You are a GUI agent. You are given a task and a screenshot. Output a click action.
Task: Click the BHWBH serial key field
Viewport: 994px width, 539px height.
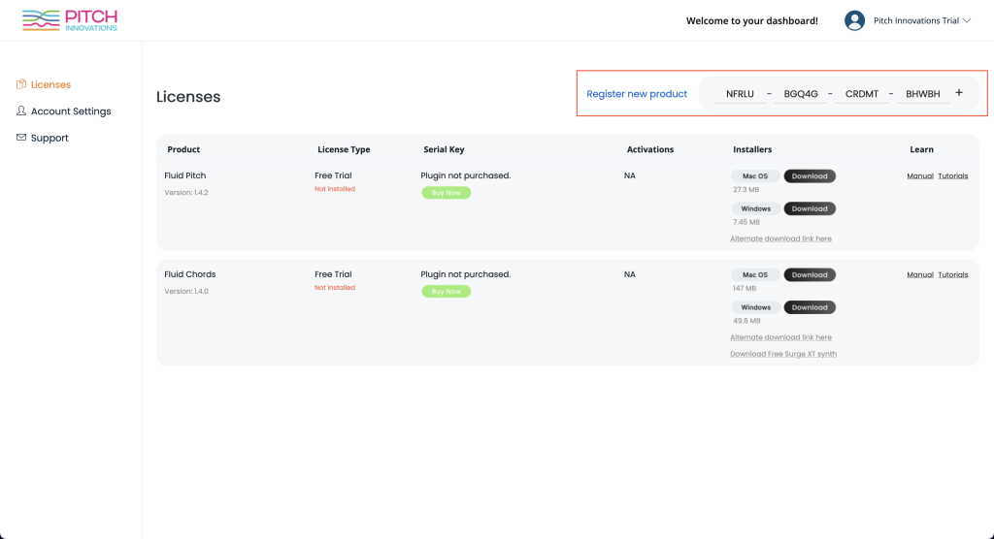pyautogui.click(x=922, y=94)
